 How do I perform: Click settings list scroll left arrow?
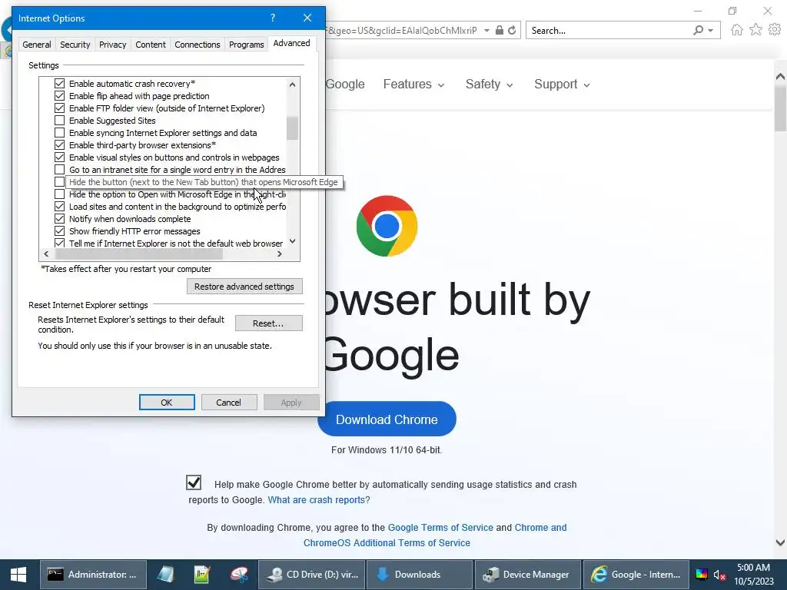click(x=46, y=254)
